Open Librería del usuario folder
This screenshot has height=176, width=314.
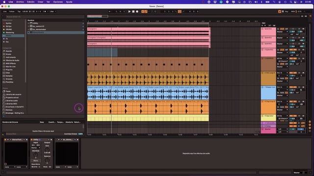pos(13,94)
